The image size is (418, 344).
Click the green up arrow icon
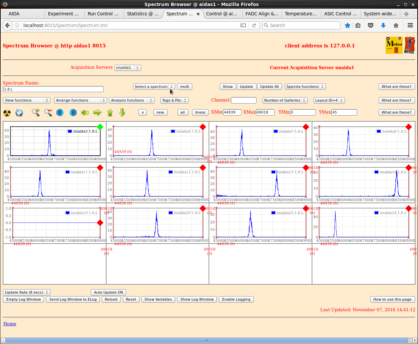click(110, 113)
